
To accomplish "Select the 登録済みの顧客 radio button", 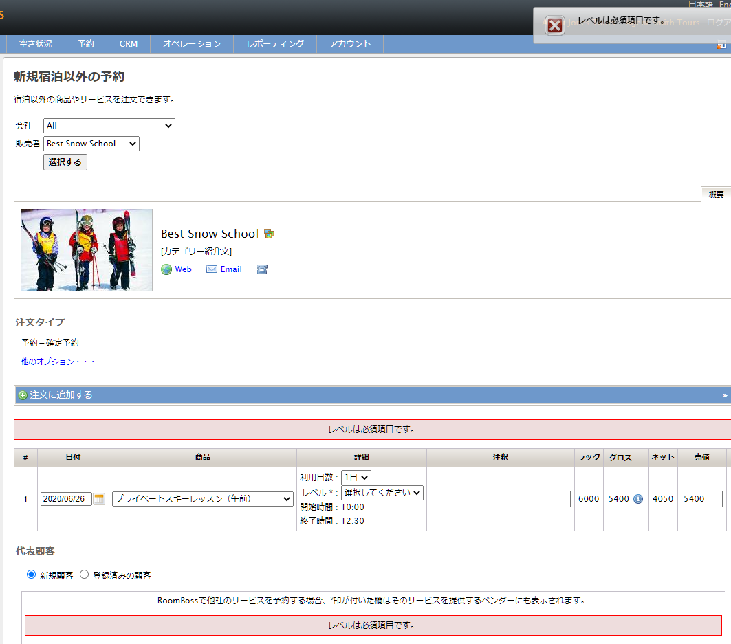I will [85, 575].
